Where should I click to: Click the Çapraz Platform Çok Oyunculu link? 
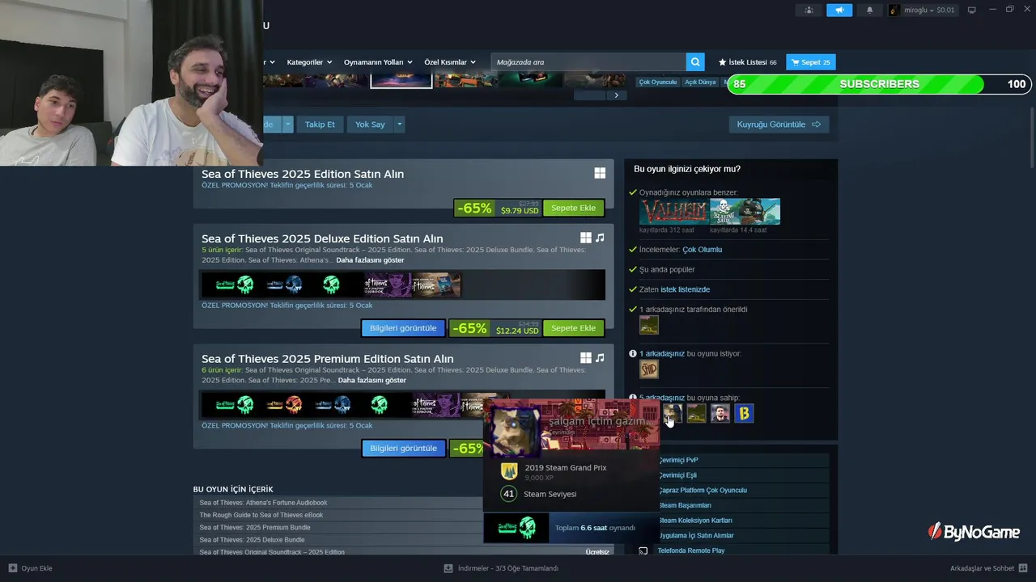click(x=703, y=491)
